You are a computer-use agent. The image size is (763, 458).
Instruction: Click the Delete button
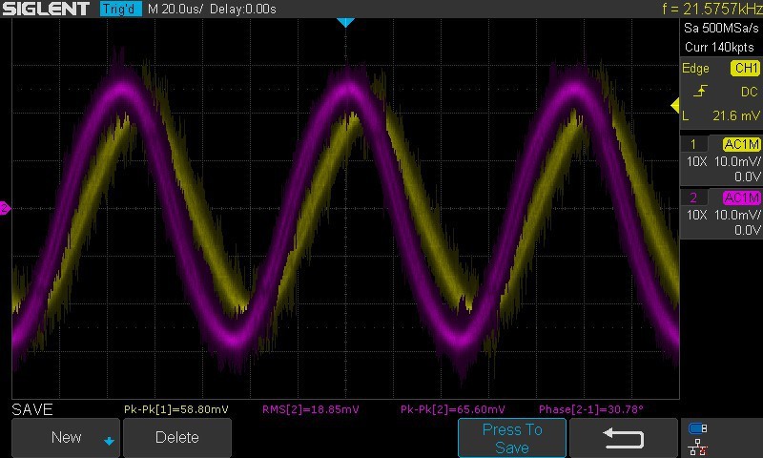177,438
